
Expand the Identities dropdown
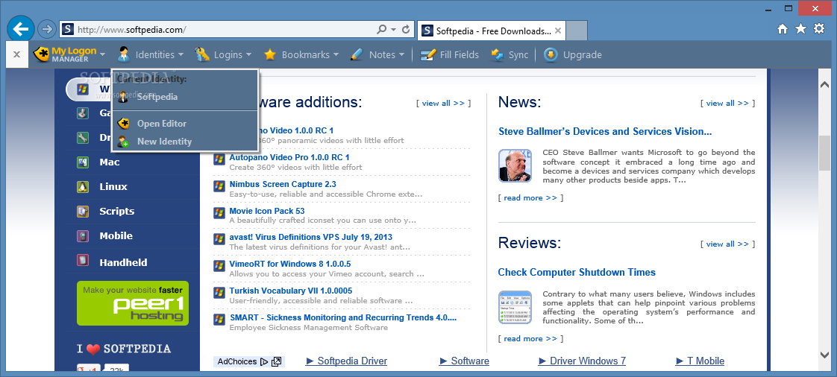(x=151, y=54)
